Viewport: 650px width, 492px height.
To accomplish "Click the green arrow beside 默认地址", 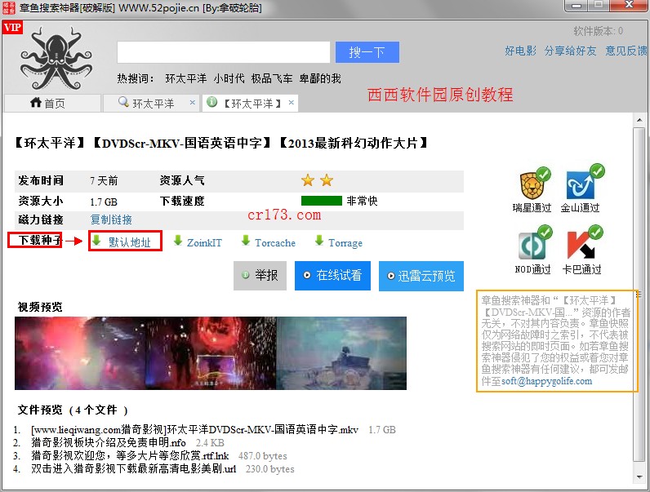I will click(x=96, y=241).
